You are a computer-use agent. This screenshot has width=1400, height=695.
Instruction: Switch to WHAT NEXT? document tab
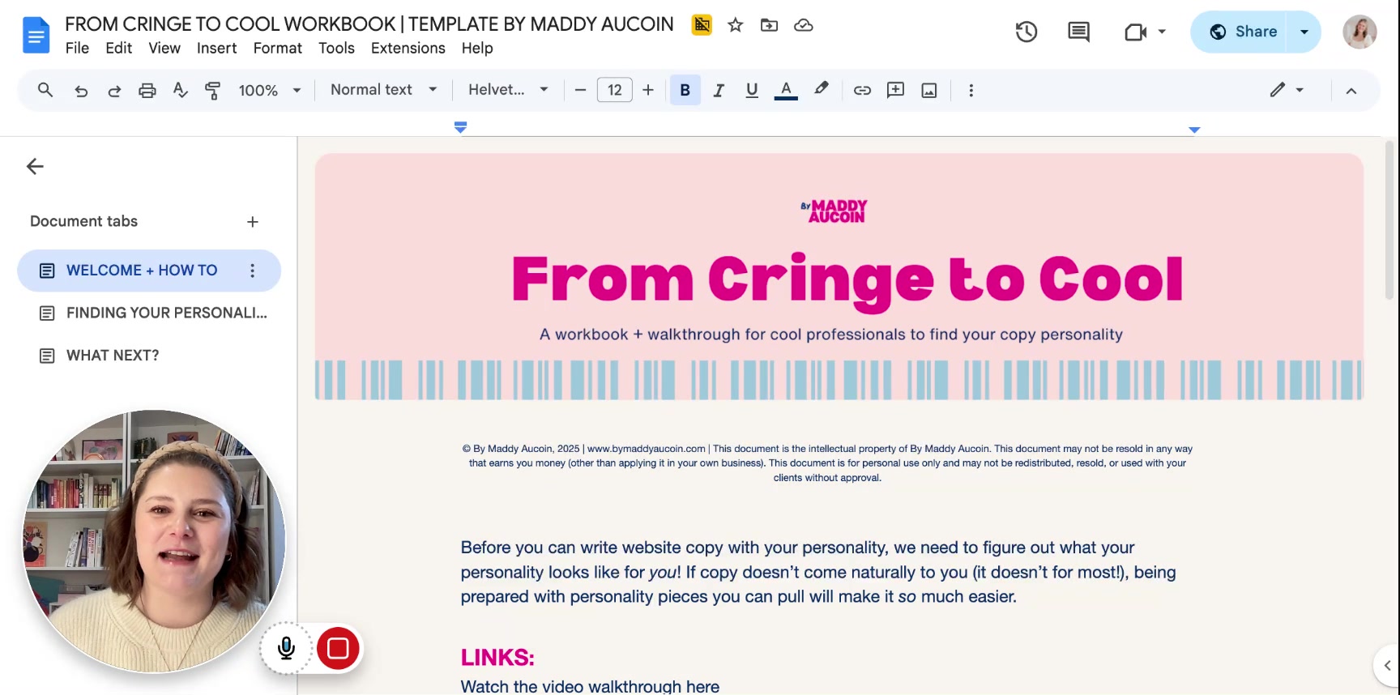coord(113,356)
